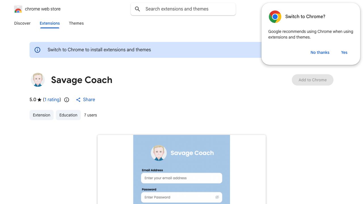Click the Switch to Chrome? popup heading
The height and width of the screenshot is (204, 363).
[305, 17]
